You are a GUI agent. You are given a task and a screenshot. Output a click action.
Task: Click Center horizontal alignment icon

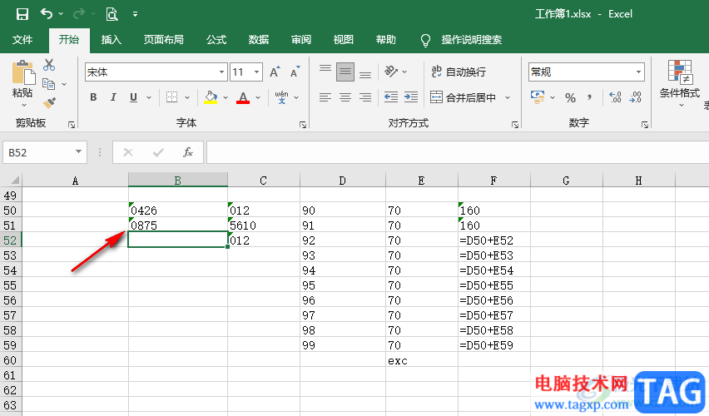tap(345, 97)
